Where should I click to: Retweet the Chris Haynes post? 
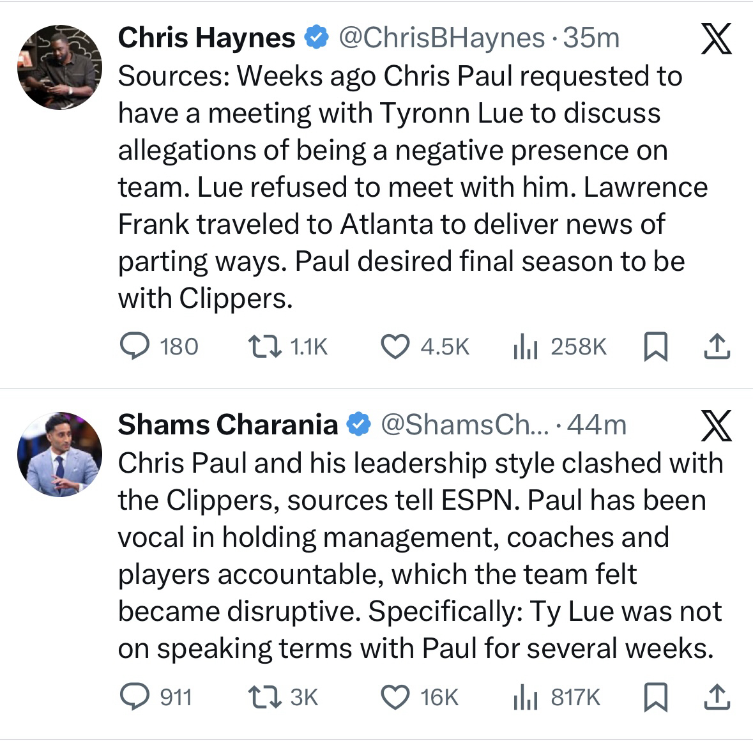click(x=264, y=347)
